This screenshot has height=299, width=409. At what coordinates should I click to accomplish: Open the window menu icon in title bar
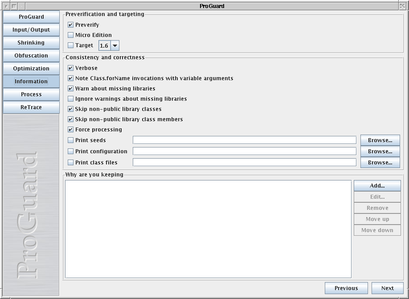point(5,6)
